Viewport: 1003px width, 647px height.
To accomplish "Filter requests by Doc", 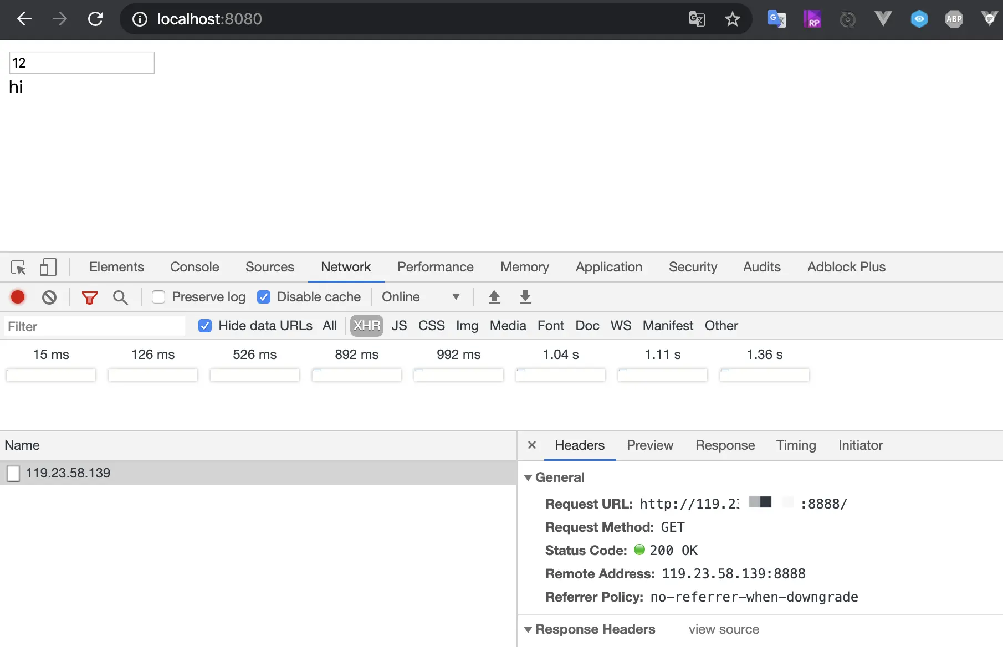I will click(587, 326).
